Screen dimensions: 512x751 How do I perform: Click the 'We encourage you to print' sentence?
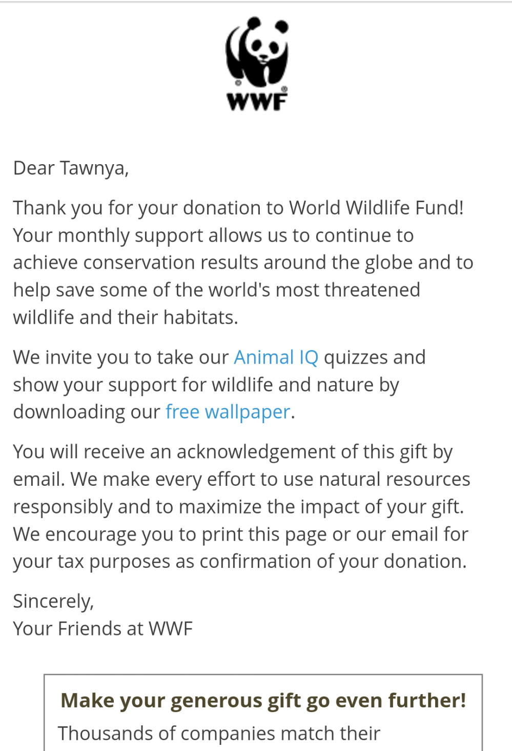tap(240, 535)
